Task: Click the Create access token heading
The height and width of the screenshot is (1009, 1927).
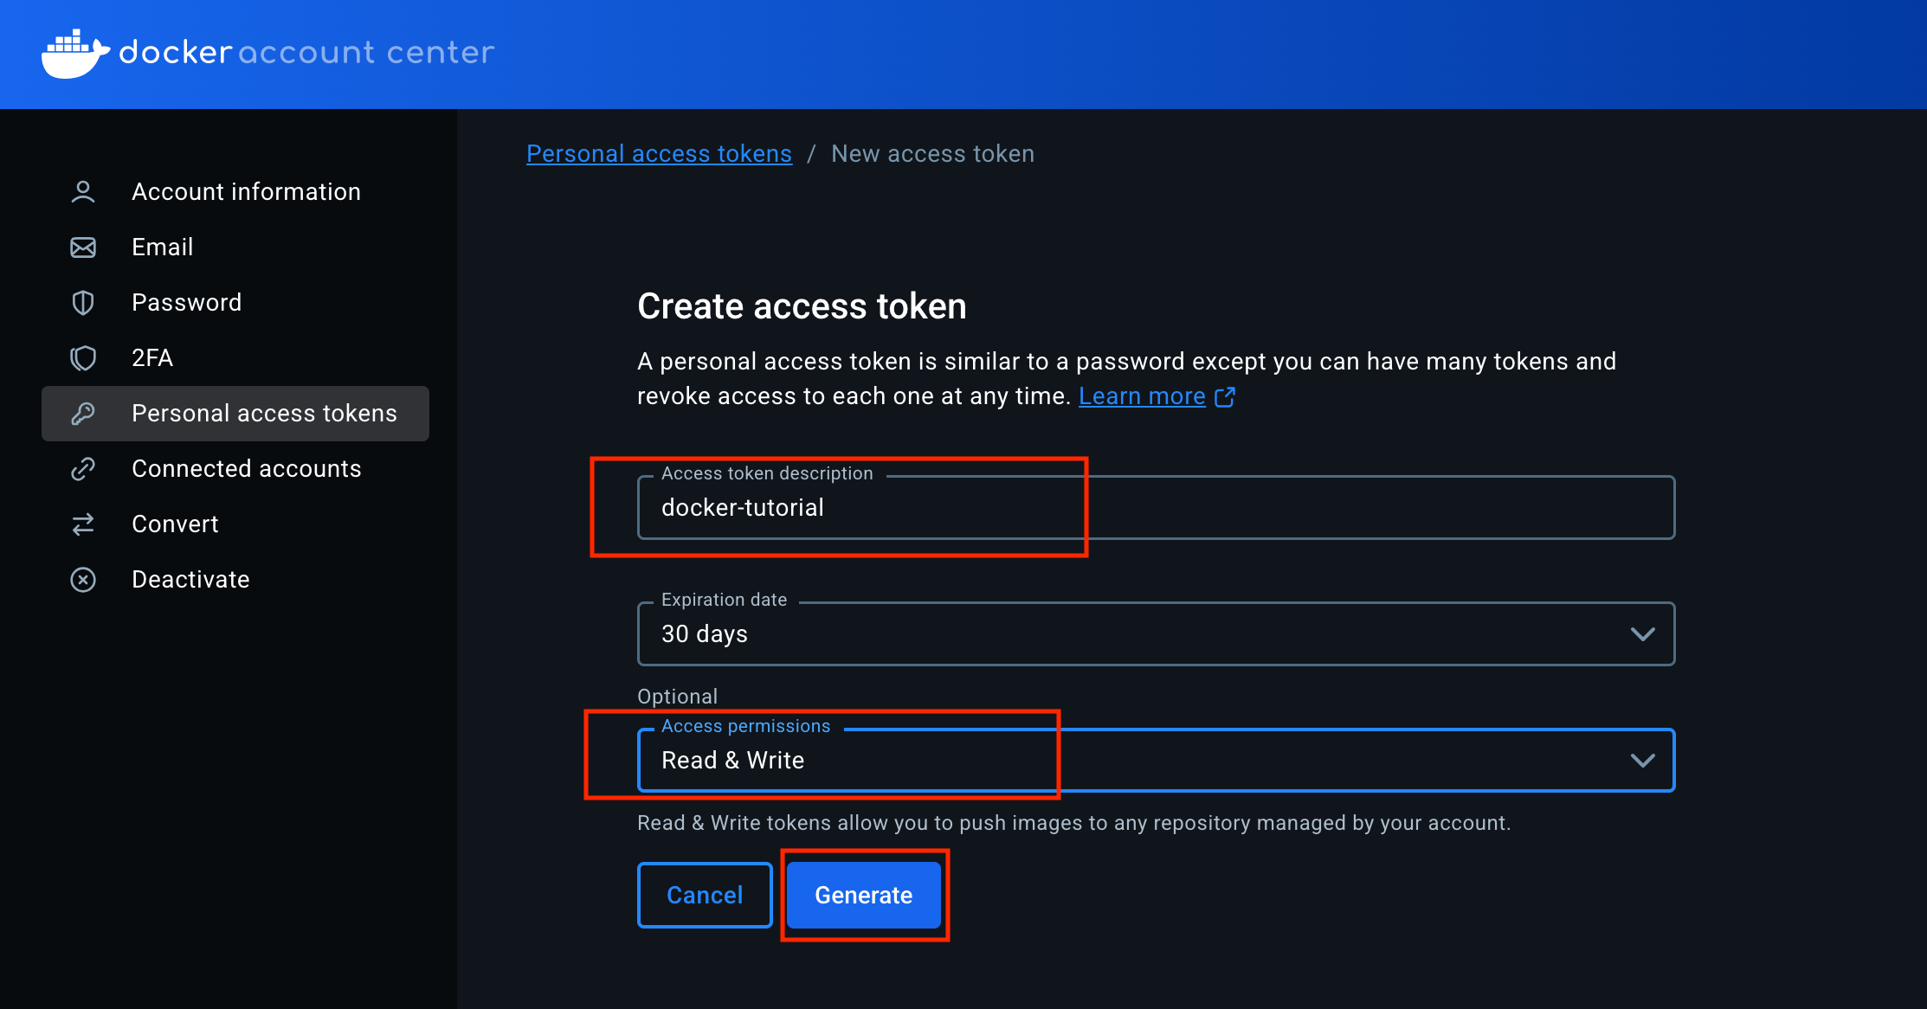Action: [802, 306]
